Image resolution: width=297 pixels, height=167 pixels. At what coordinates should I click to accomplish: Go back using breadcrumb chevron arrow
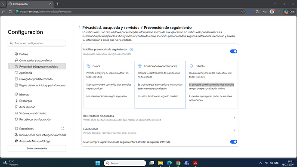coord(79,28)
